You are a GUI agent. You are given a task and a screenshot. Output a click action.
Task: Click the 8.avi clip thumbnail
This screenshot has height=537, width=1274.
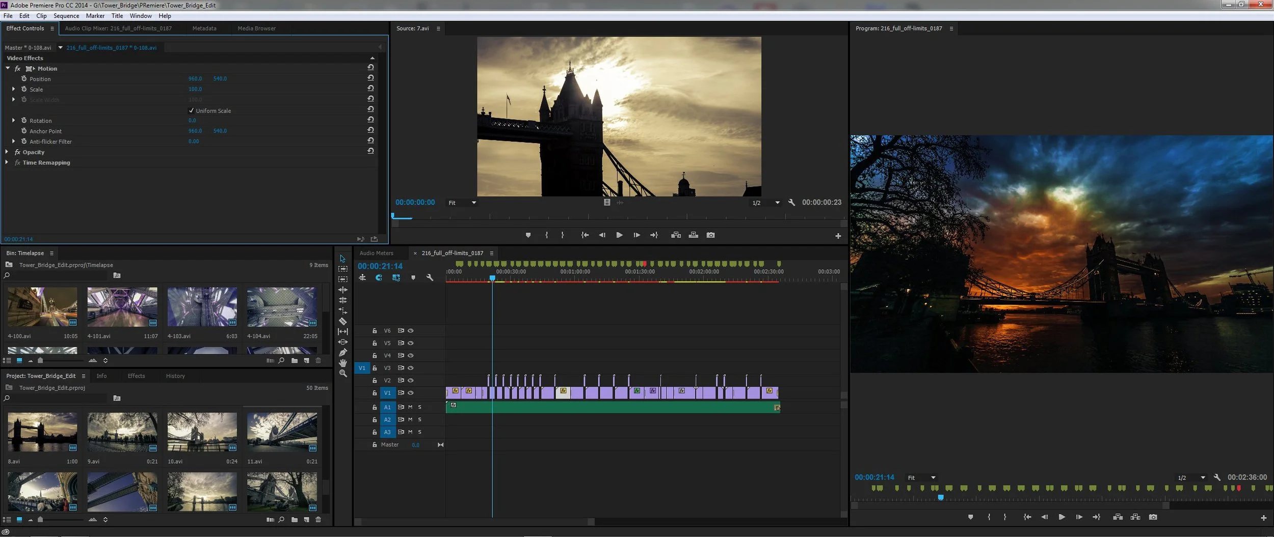click(x=42, y=432)
